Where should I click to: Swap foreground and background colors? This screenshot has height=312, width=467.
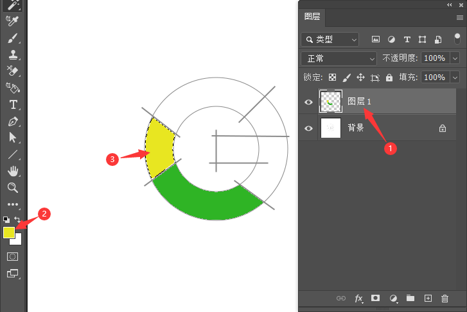[x=17, y=220]
